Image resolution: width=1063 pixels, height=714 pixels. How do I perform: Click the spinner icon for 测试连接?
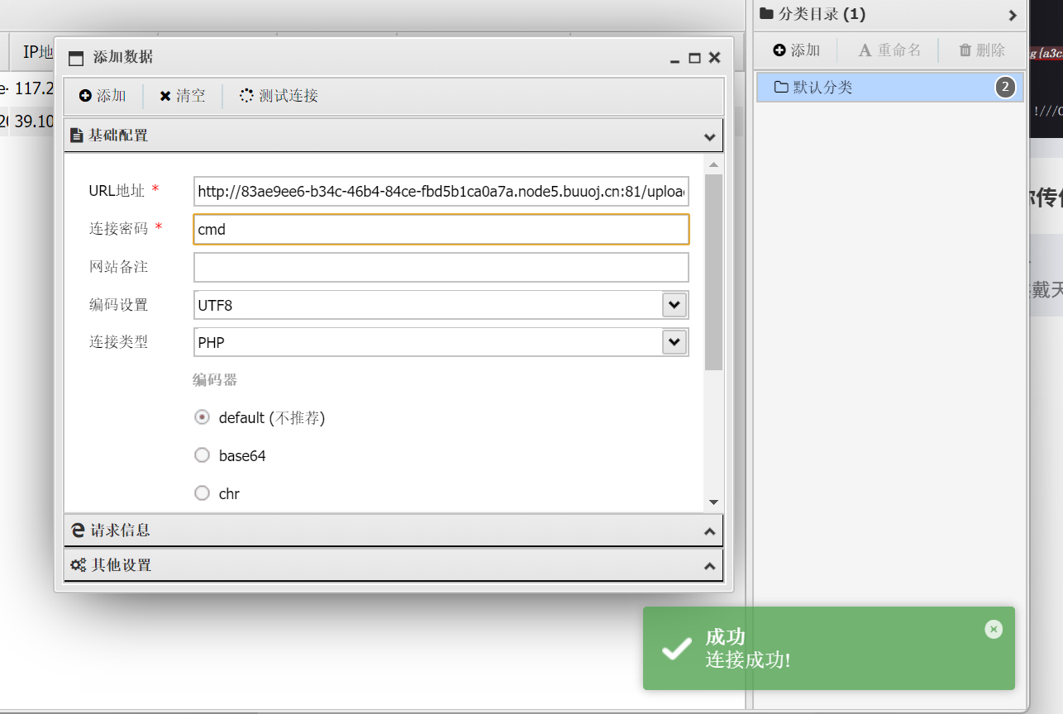click(x=246, y=96)
